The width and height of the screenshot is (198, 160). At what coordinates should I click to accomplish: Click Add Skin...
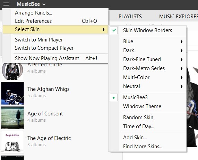147,138
